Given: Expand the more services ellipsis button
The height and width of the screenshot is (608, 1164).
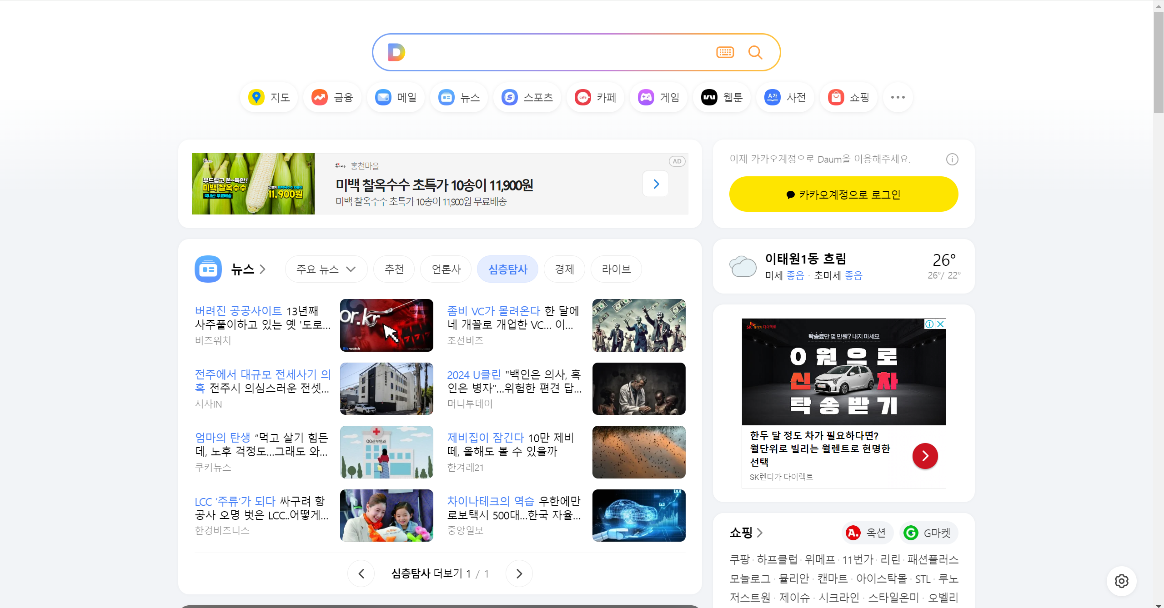Looking at the screenshot, I should [x=898, y=97].
